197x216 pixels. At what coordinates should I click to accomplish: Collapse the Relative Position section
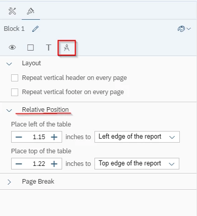tap(9, 110)
